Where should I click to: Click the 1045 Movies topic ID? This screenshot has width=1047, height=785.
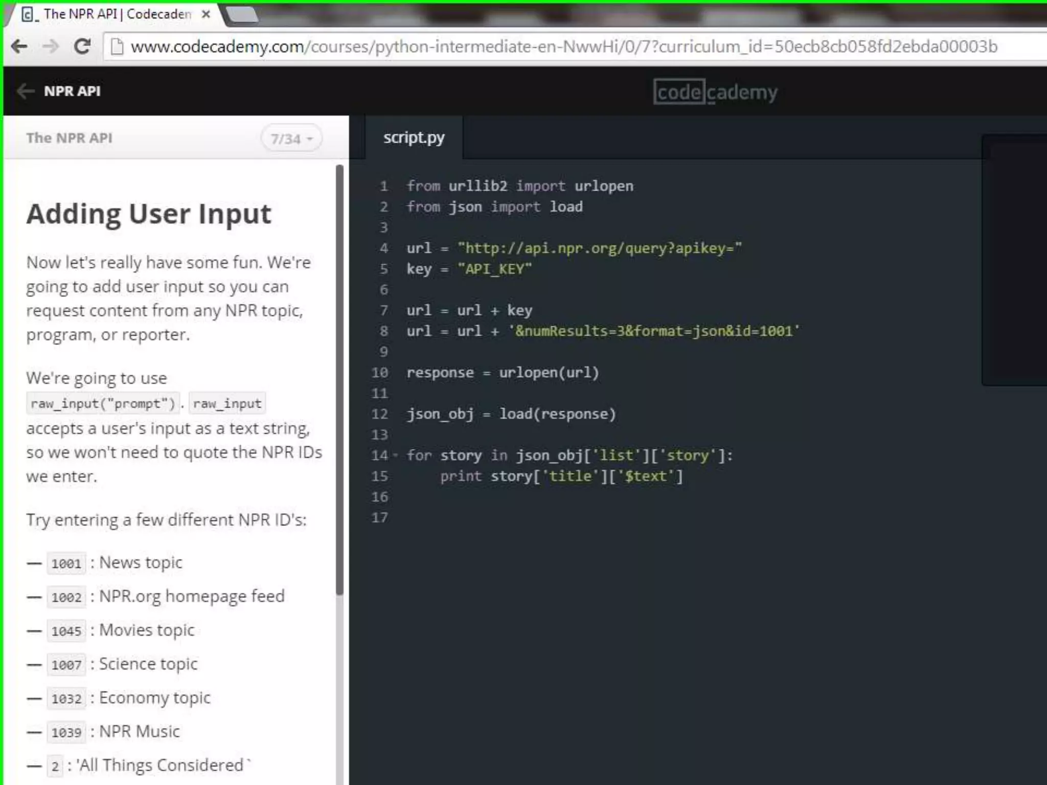point(66,631)
